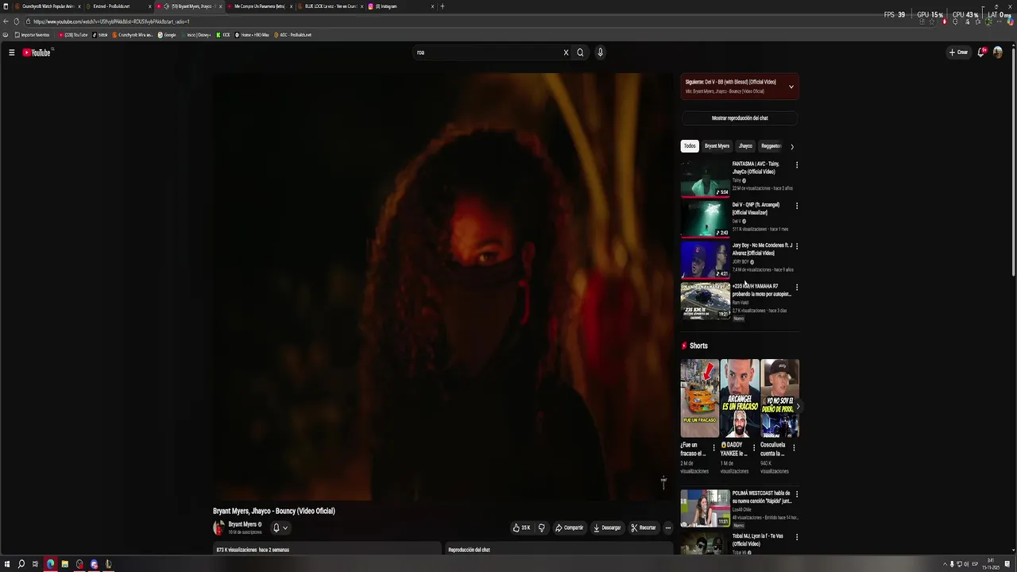Open the '¿Fue un fracaso el' Short
The image size is (1017, 572).
[x=699, y=399]
